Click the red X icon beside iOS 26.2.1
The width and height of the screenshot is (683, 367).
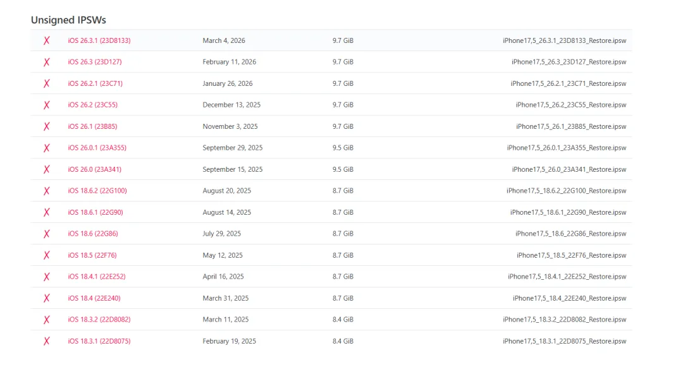click(x=47, y=83)
